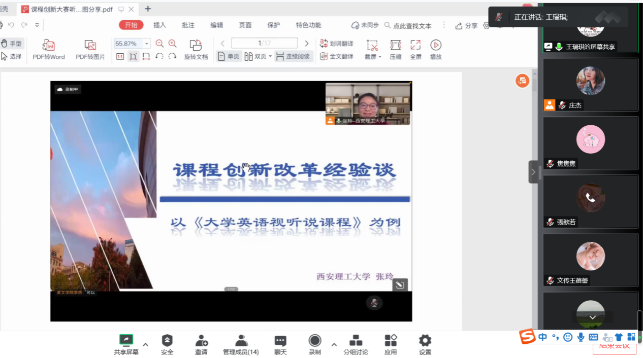Screen dimensions: 643x358
Task: Open the 应用 apps icon
Action: pyautogui.click(x=391, y=345)
